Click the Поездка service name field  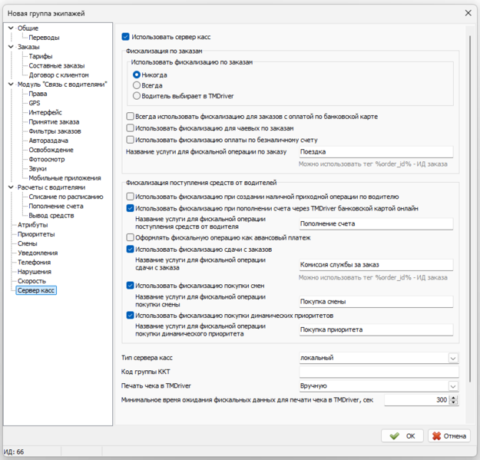coord(376,152)
